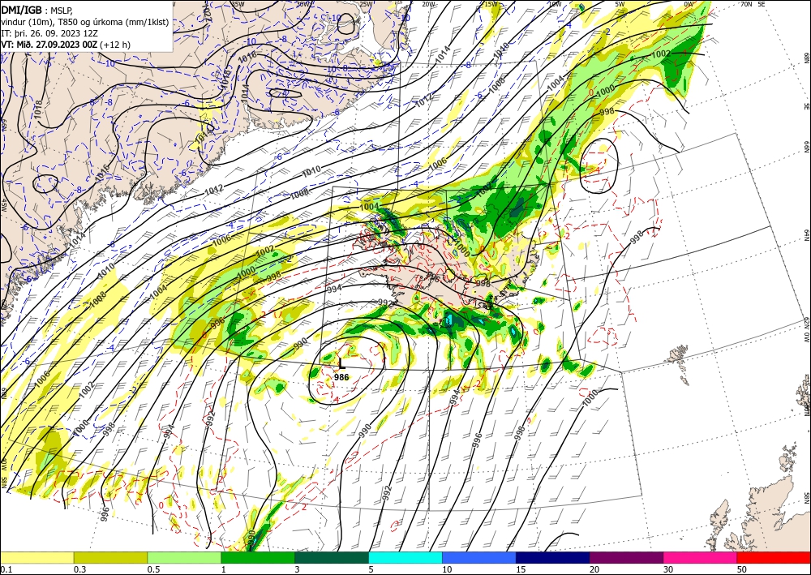Pick the cyan 5–10 legend swatch
This screenshot has width=811, height=575.
(405, 557)
